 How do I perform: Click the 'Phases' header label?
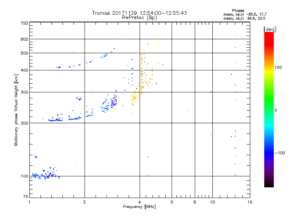(x=238, y=11)
